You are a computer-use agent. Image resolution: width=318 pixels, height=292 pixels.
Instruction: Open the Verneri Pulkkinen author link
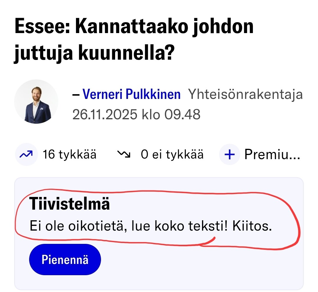(x=131, y=94)
